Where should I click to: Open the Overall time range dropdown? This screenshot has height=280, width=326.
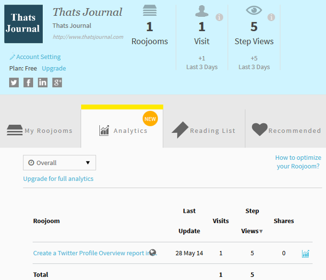coord(60,162)
